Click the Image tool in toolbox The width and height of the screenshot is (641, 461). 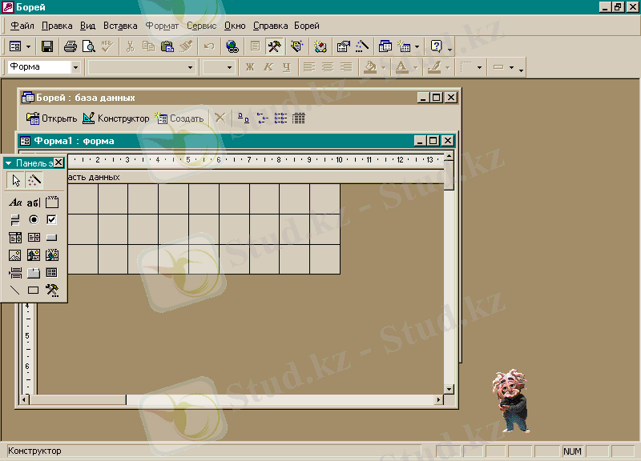coord(15,255)
